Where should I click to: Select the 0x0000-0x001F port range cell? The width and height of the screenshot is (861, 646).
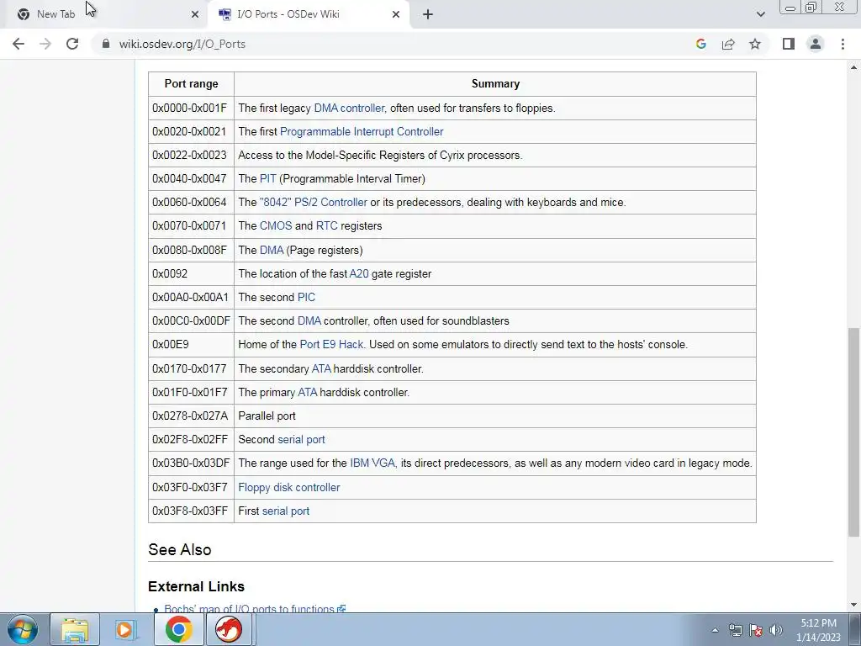coord(191,109)
